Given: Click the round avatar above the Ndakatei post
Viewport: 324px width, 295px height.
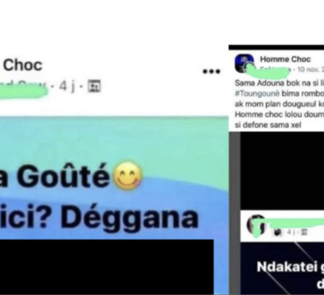Looking at the screenshot, I should (x=256, y=225).
